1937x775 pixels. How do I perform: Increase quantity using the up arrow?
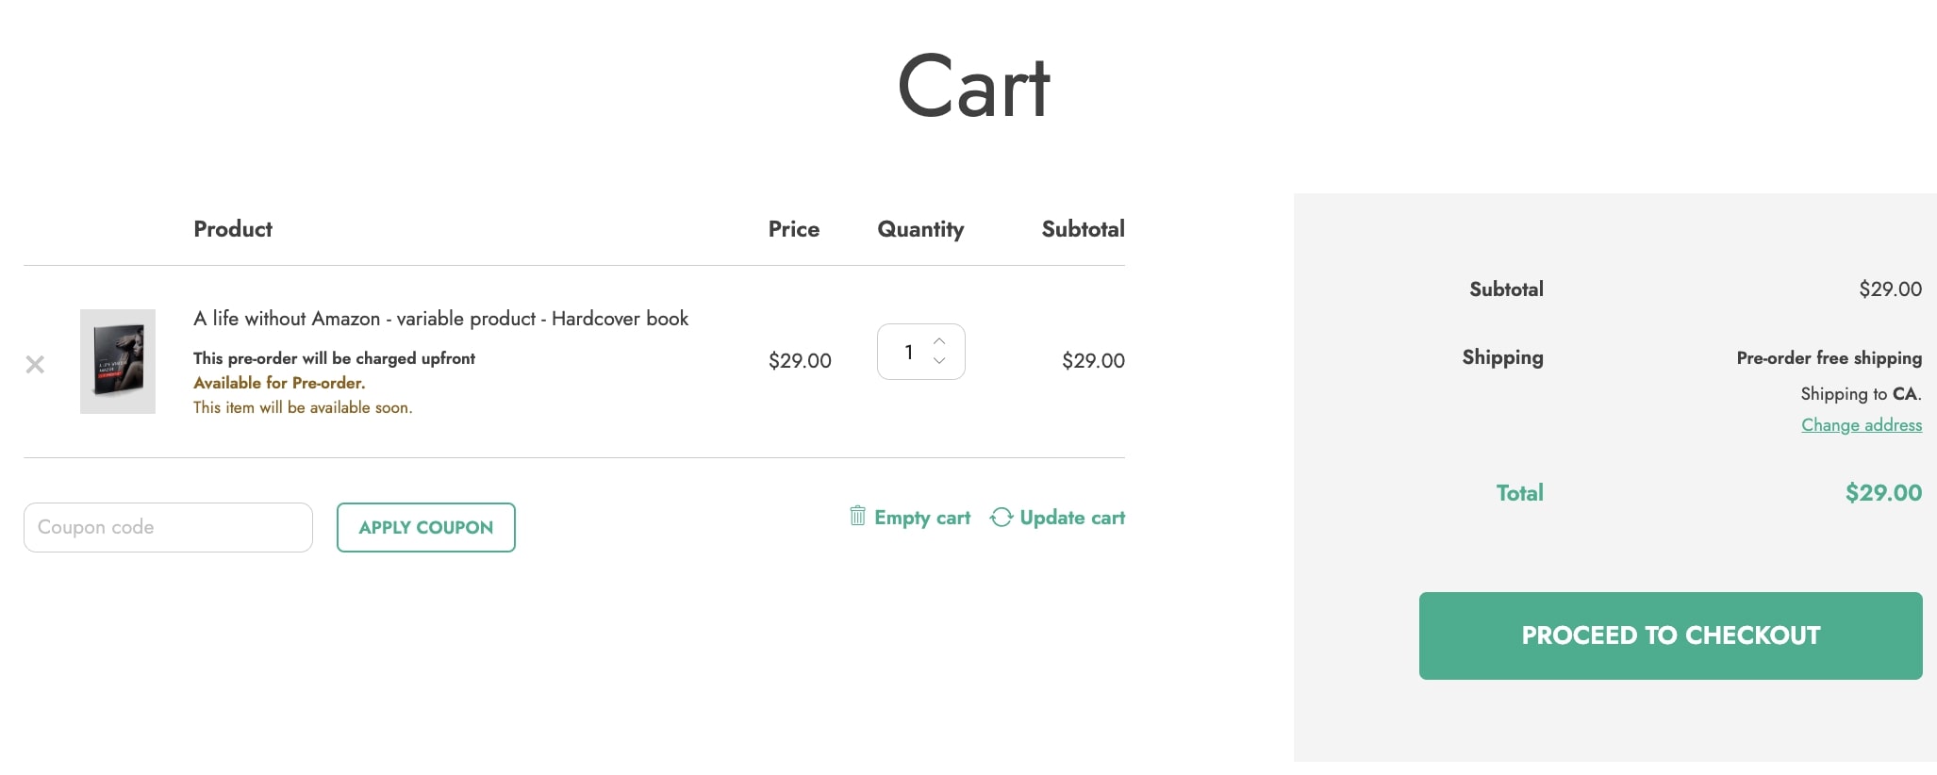939,340
